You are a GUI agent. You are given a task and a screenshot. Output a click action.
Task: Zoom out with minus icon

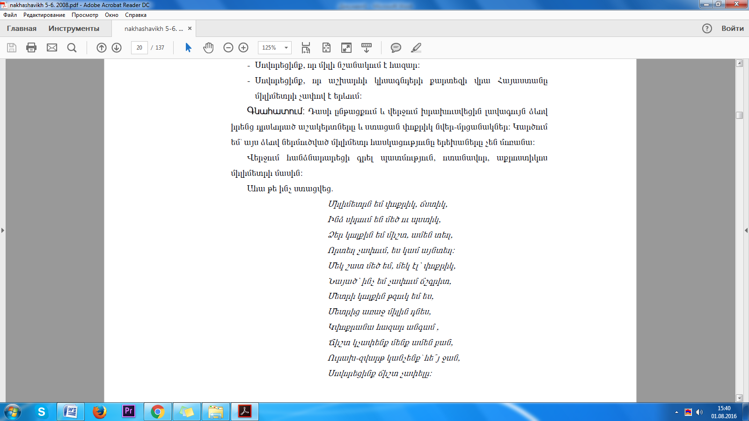pos(228,48)
